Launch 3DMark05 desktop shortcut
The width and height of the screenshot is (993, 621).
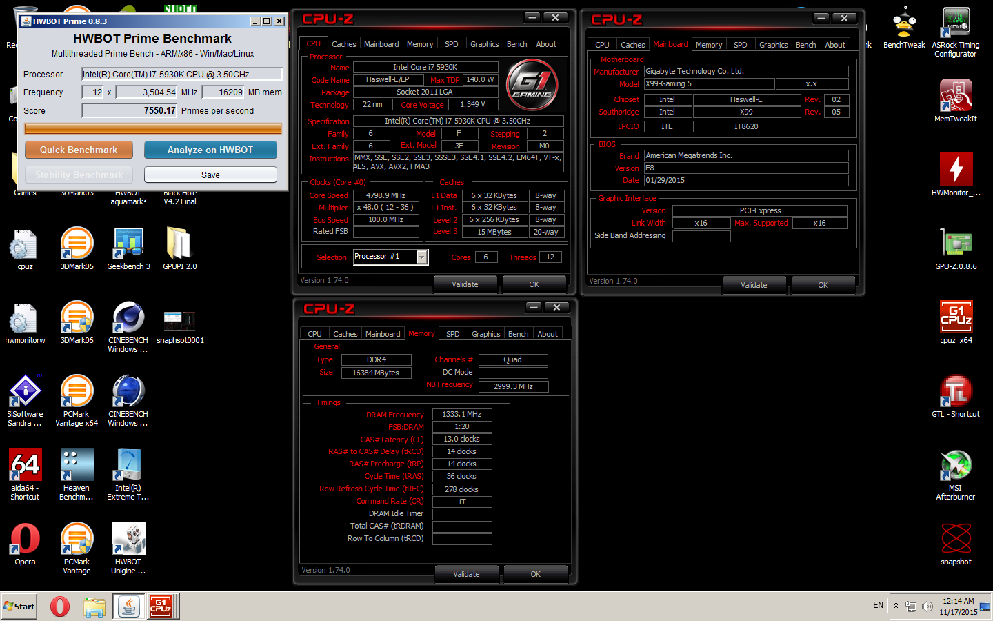coord(77,248)
